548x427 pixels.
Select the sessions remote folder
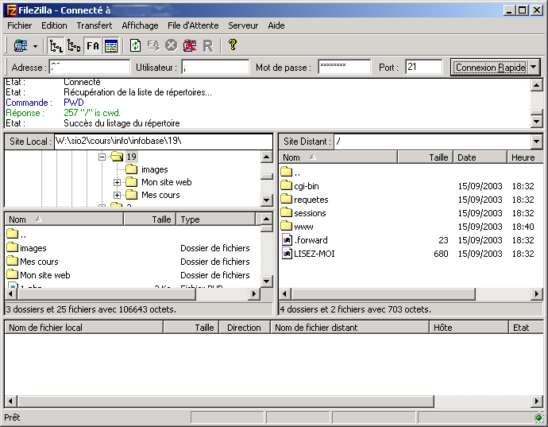[x=310, y=213]
